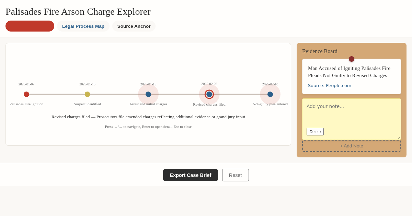412x216 pixels.
Task: Click the 2025-01-07 date label
Action: (x=26, y=84)
